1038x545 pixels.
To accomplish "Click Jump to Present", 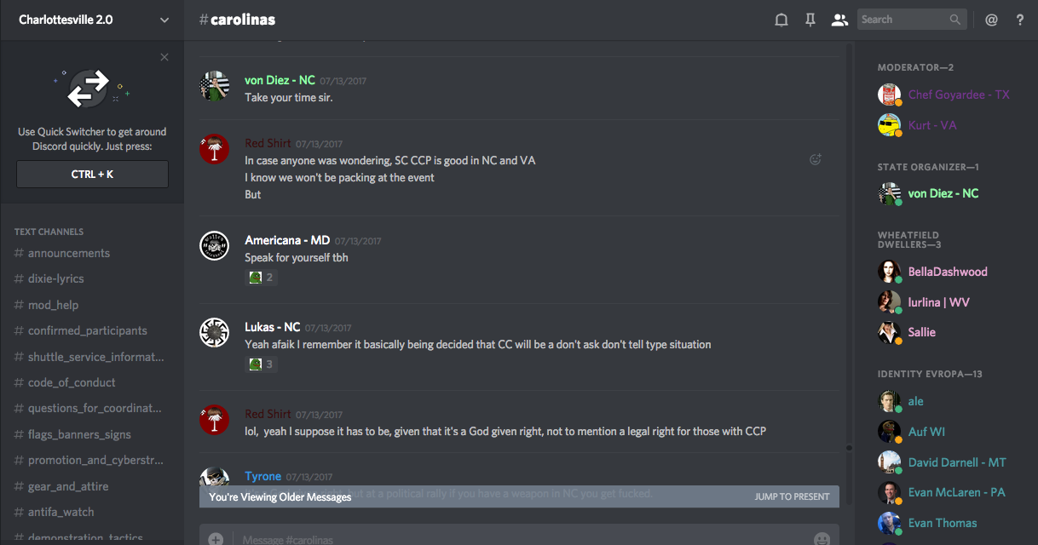I will pos(792,496).
